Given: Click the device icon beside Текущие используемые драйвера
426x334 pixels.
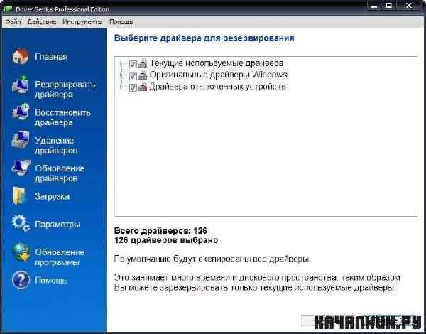Looking at the screenshot, I should pos(143,63).
